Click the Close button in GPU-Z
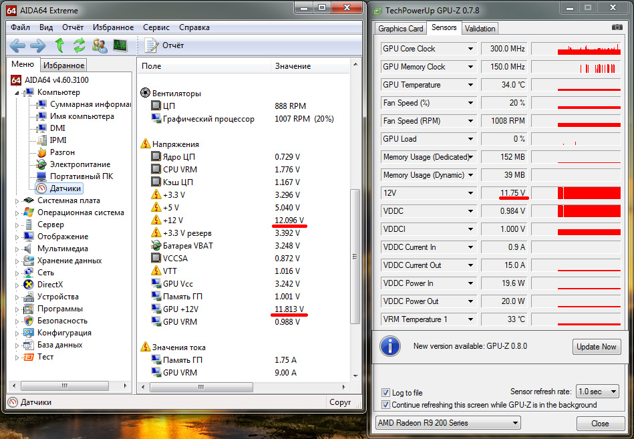 (x=600, y=424)
